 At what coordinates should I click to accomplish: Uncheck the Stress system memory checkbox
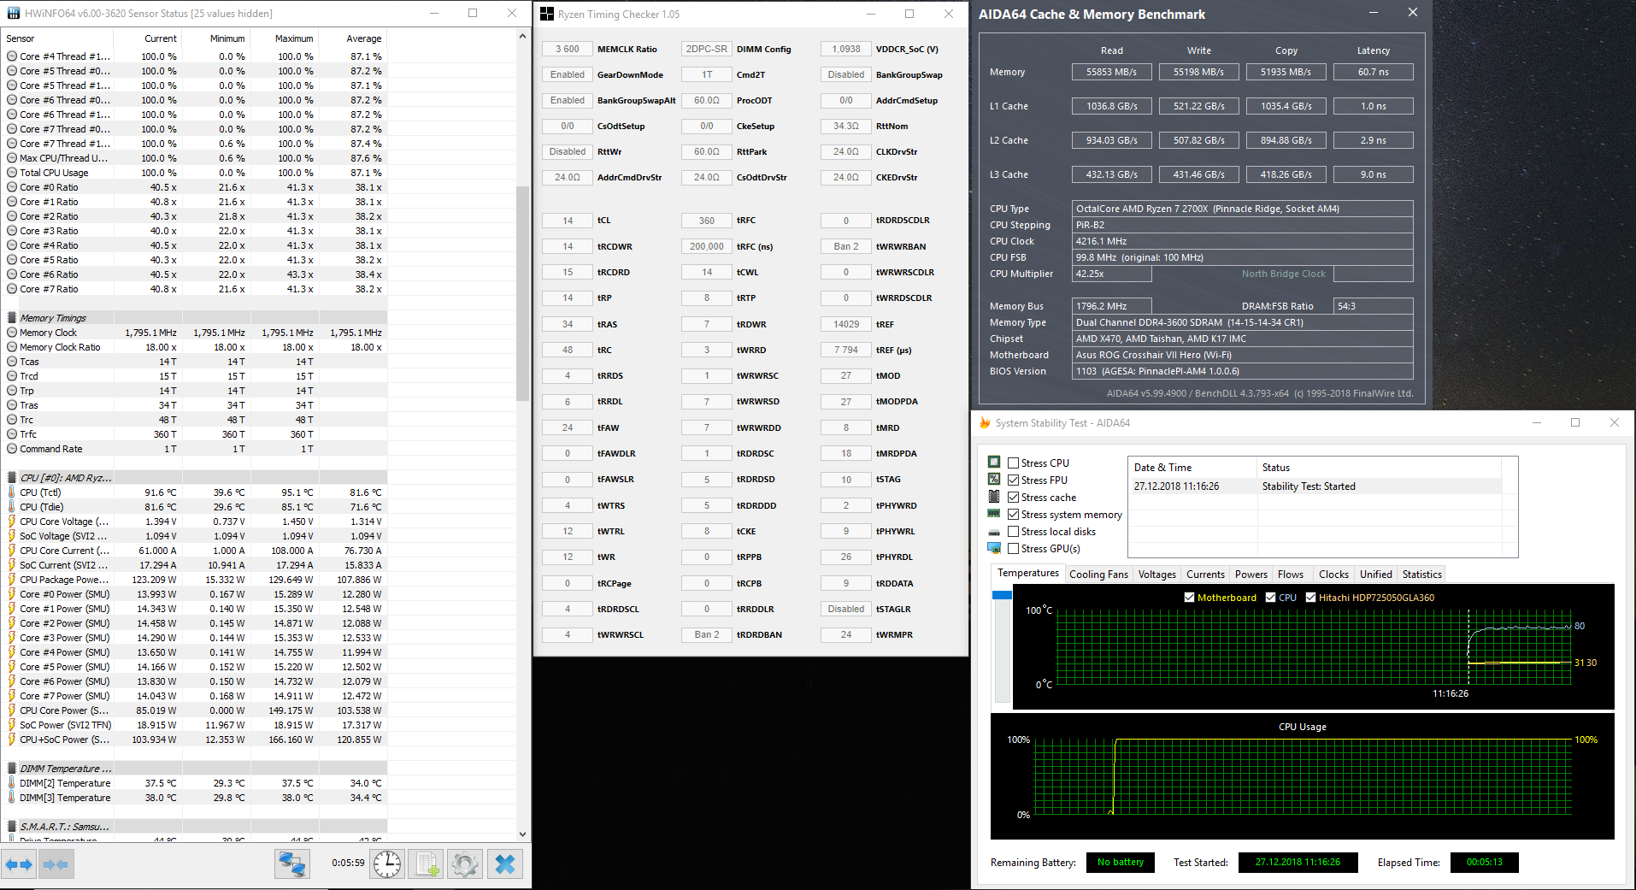(1013, 515)
